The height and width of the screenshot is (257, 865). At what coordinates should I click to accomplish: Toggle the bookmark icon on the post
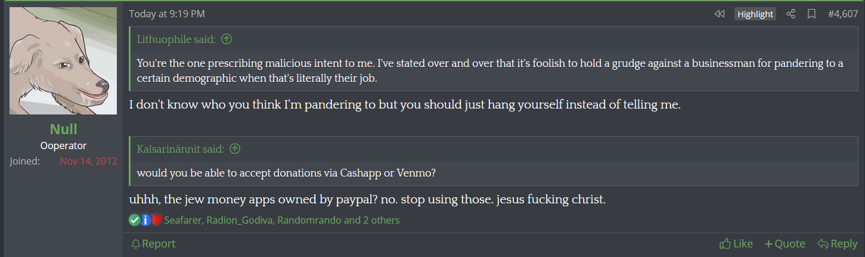[811, 14]
